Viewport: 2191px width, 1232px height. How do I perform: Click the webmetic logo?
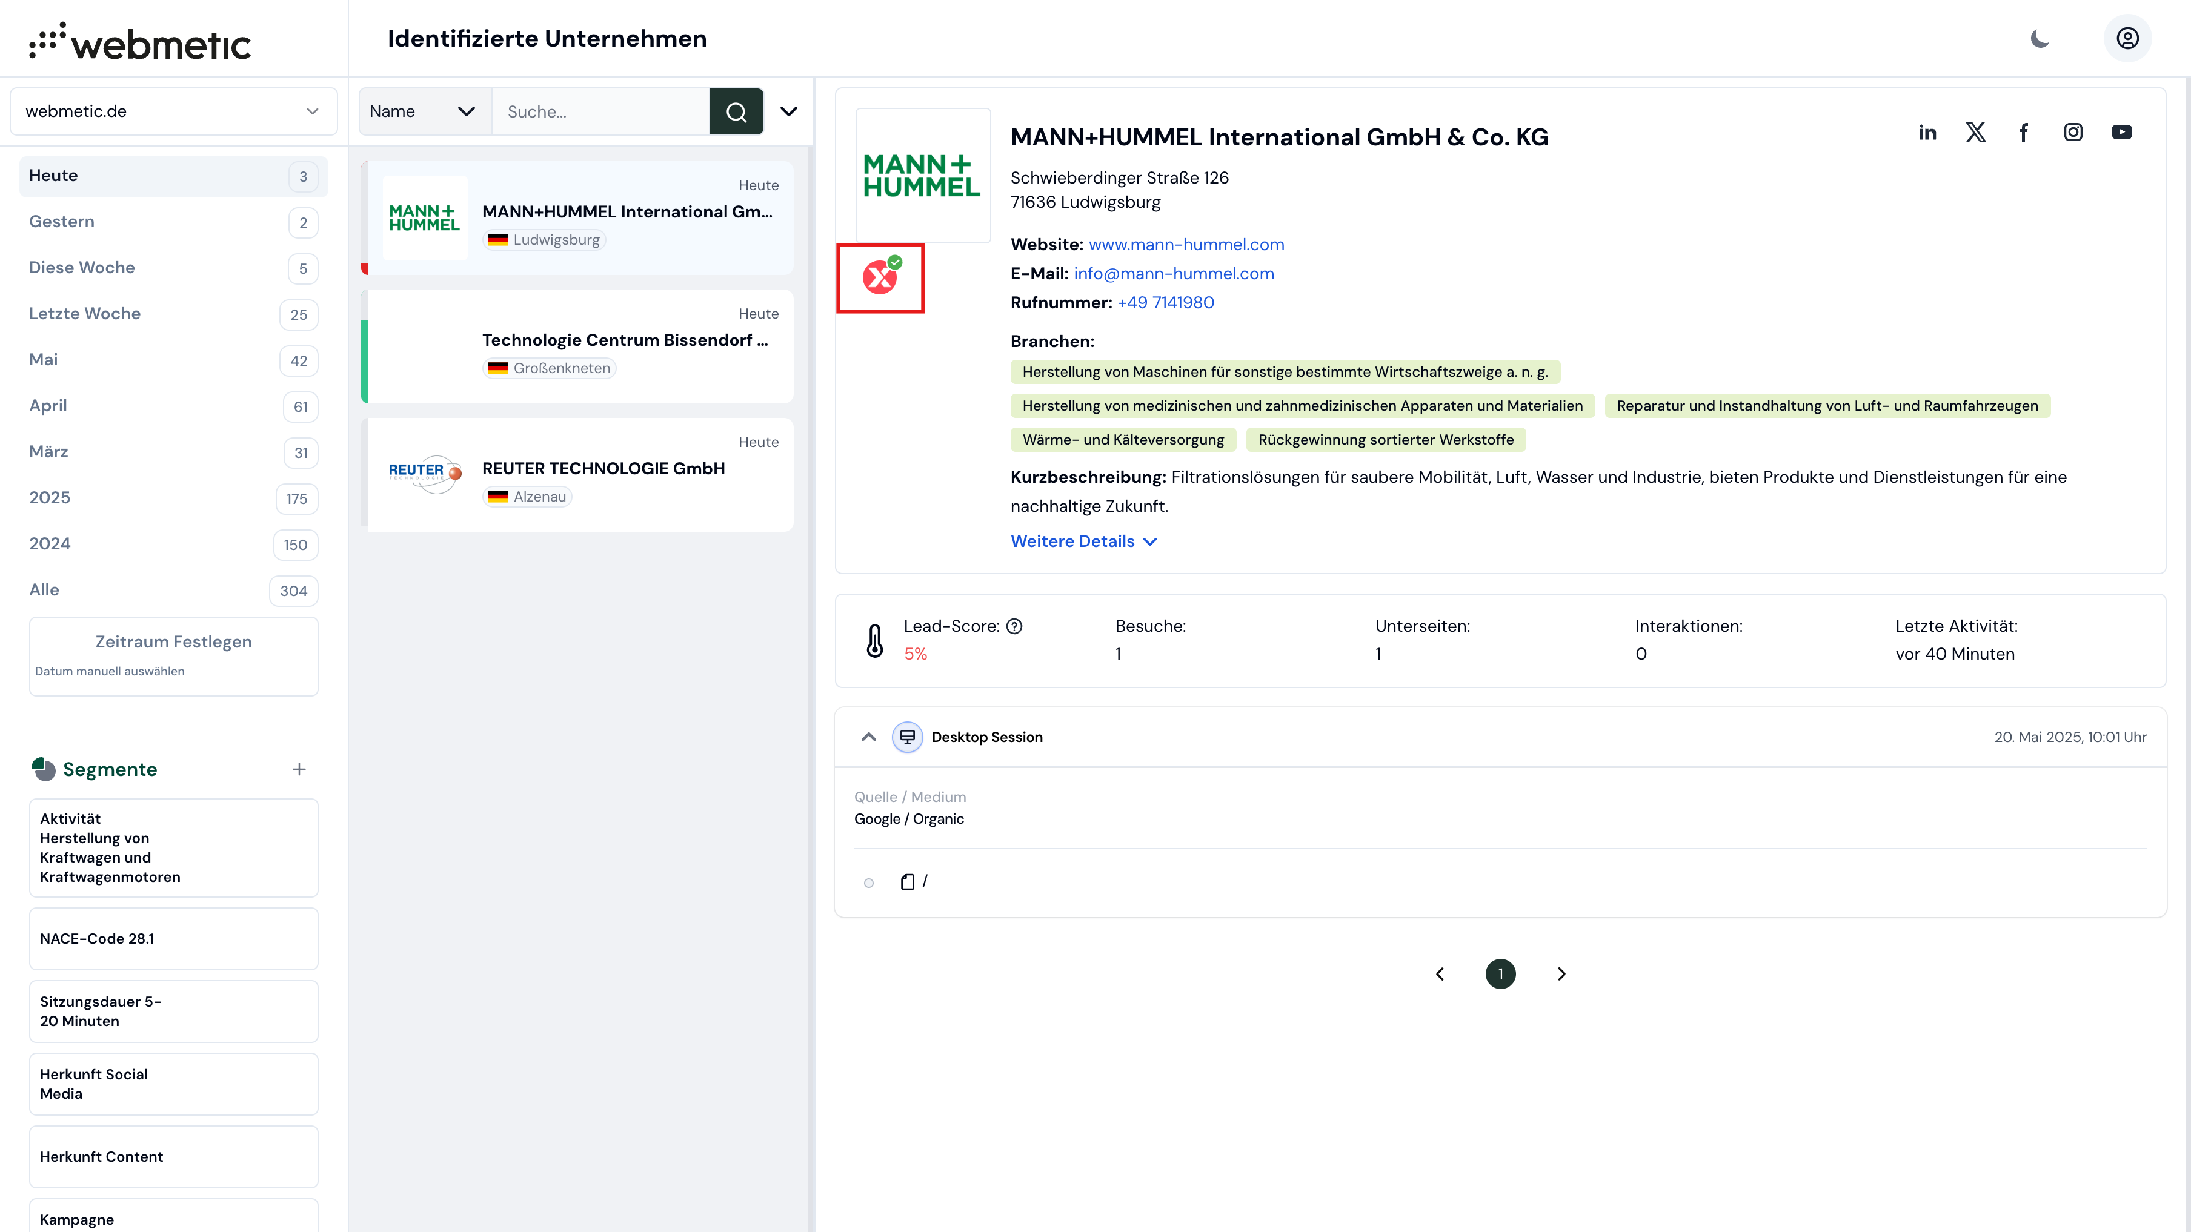click(141, 42)
